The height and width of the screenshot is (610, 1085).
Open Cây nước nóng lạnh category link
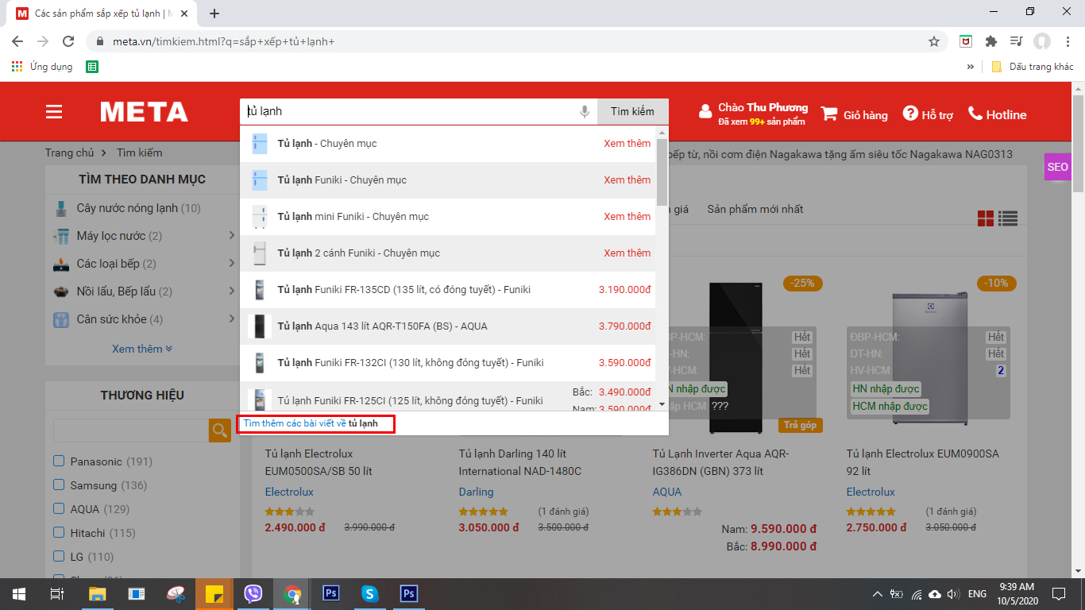(x=127, y=208)
